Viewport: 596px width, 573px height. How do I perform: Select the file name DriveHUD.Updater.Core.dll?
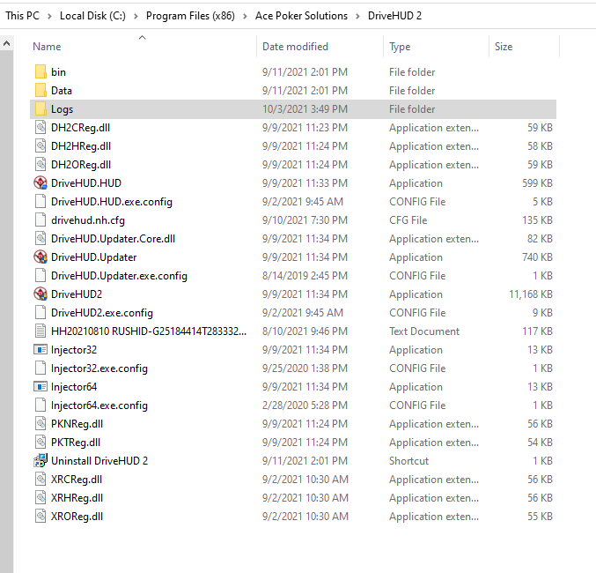(x=114, y=239)
